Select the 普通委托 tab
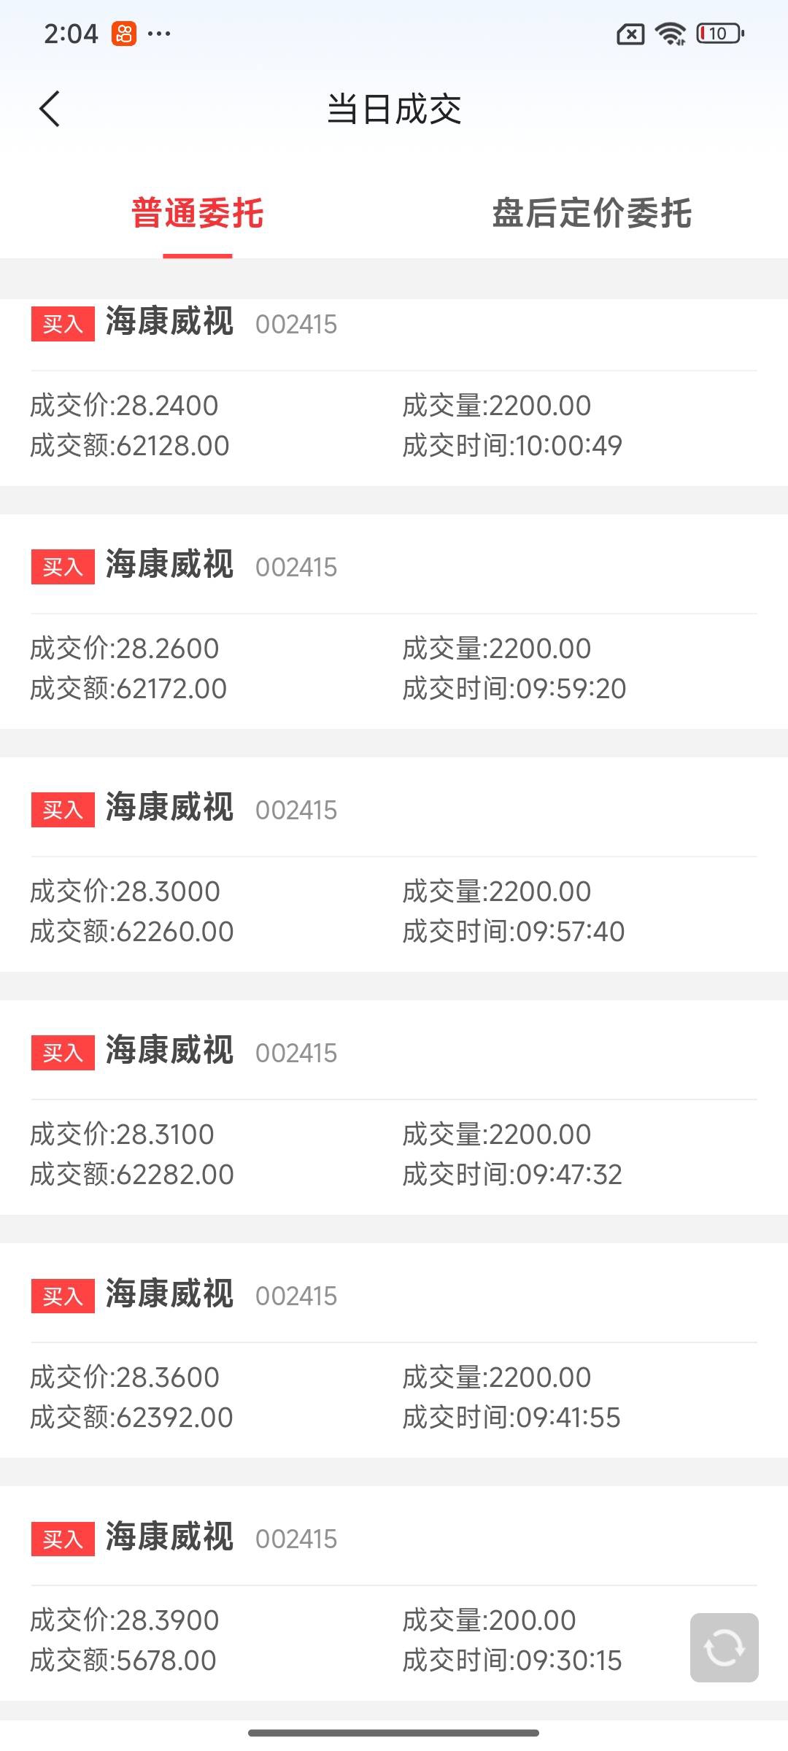This screenshot has width=788, height=1751. (x=197, y=213)
